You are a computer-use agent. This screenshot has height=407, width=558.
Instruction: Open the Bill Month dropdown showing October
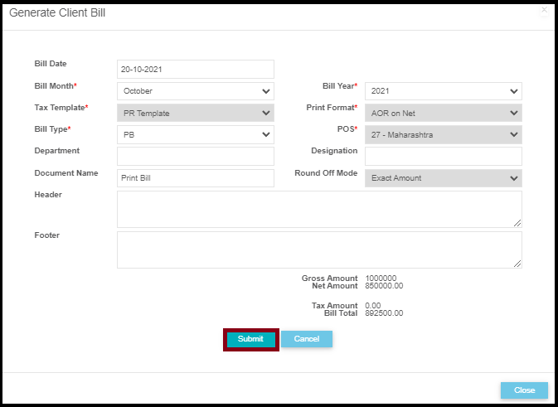[x=196, y=91]
